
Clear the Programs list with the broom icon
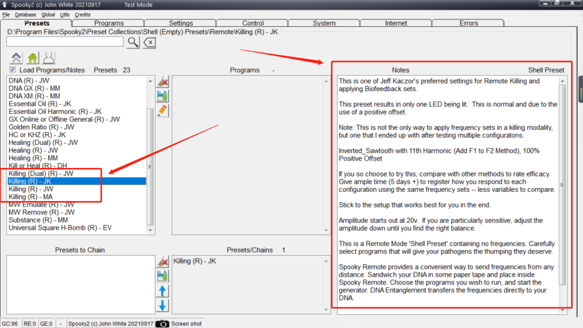coord(163,81)
